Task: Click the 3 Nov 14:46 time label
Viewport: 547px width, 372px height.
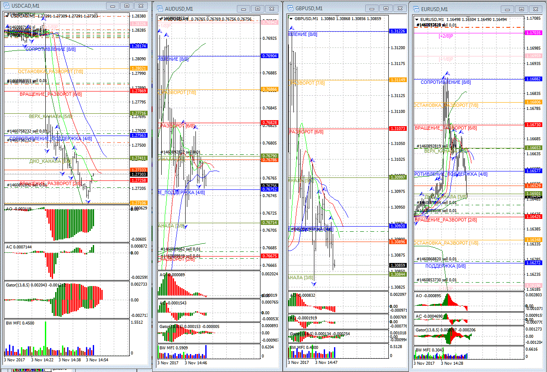Action: (195, 363)
